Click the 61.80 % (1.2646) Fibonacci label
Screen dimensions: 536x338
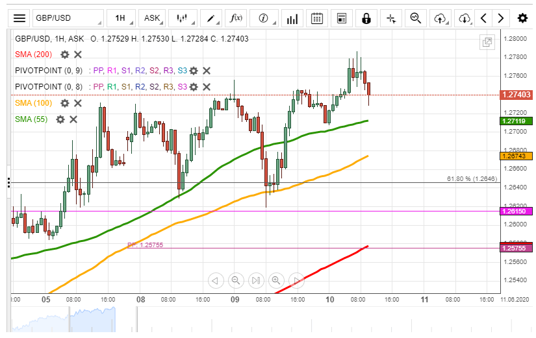[x=472, y=179]
